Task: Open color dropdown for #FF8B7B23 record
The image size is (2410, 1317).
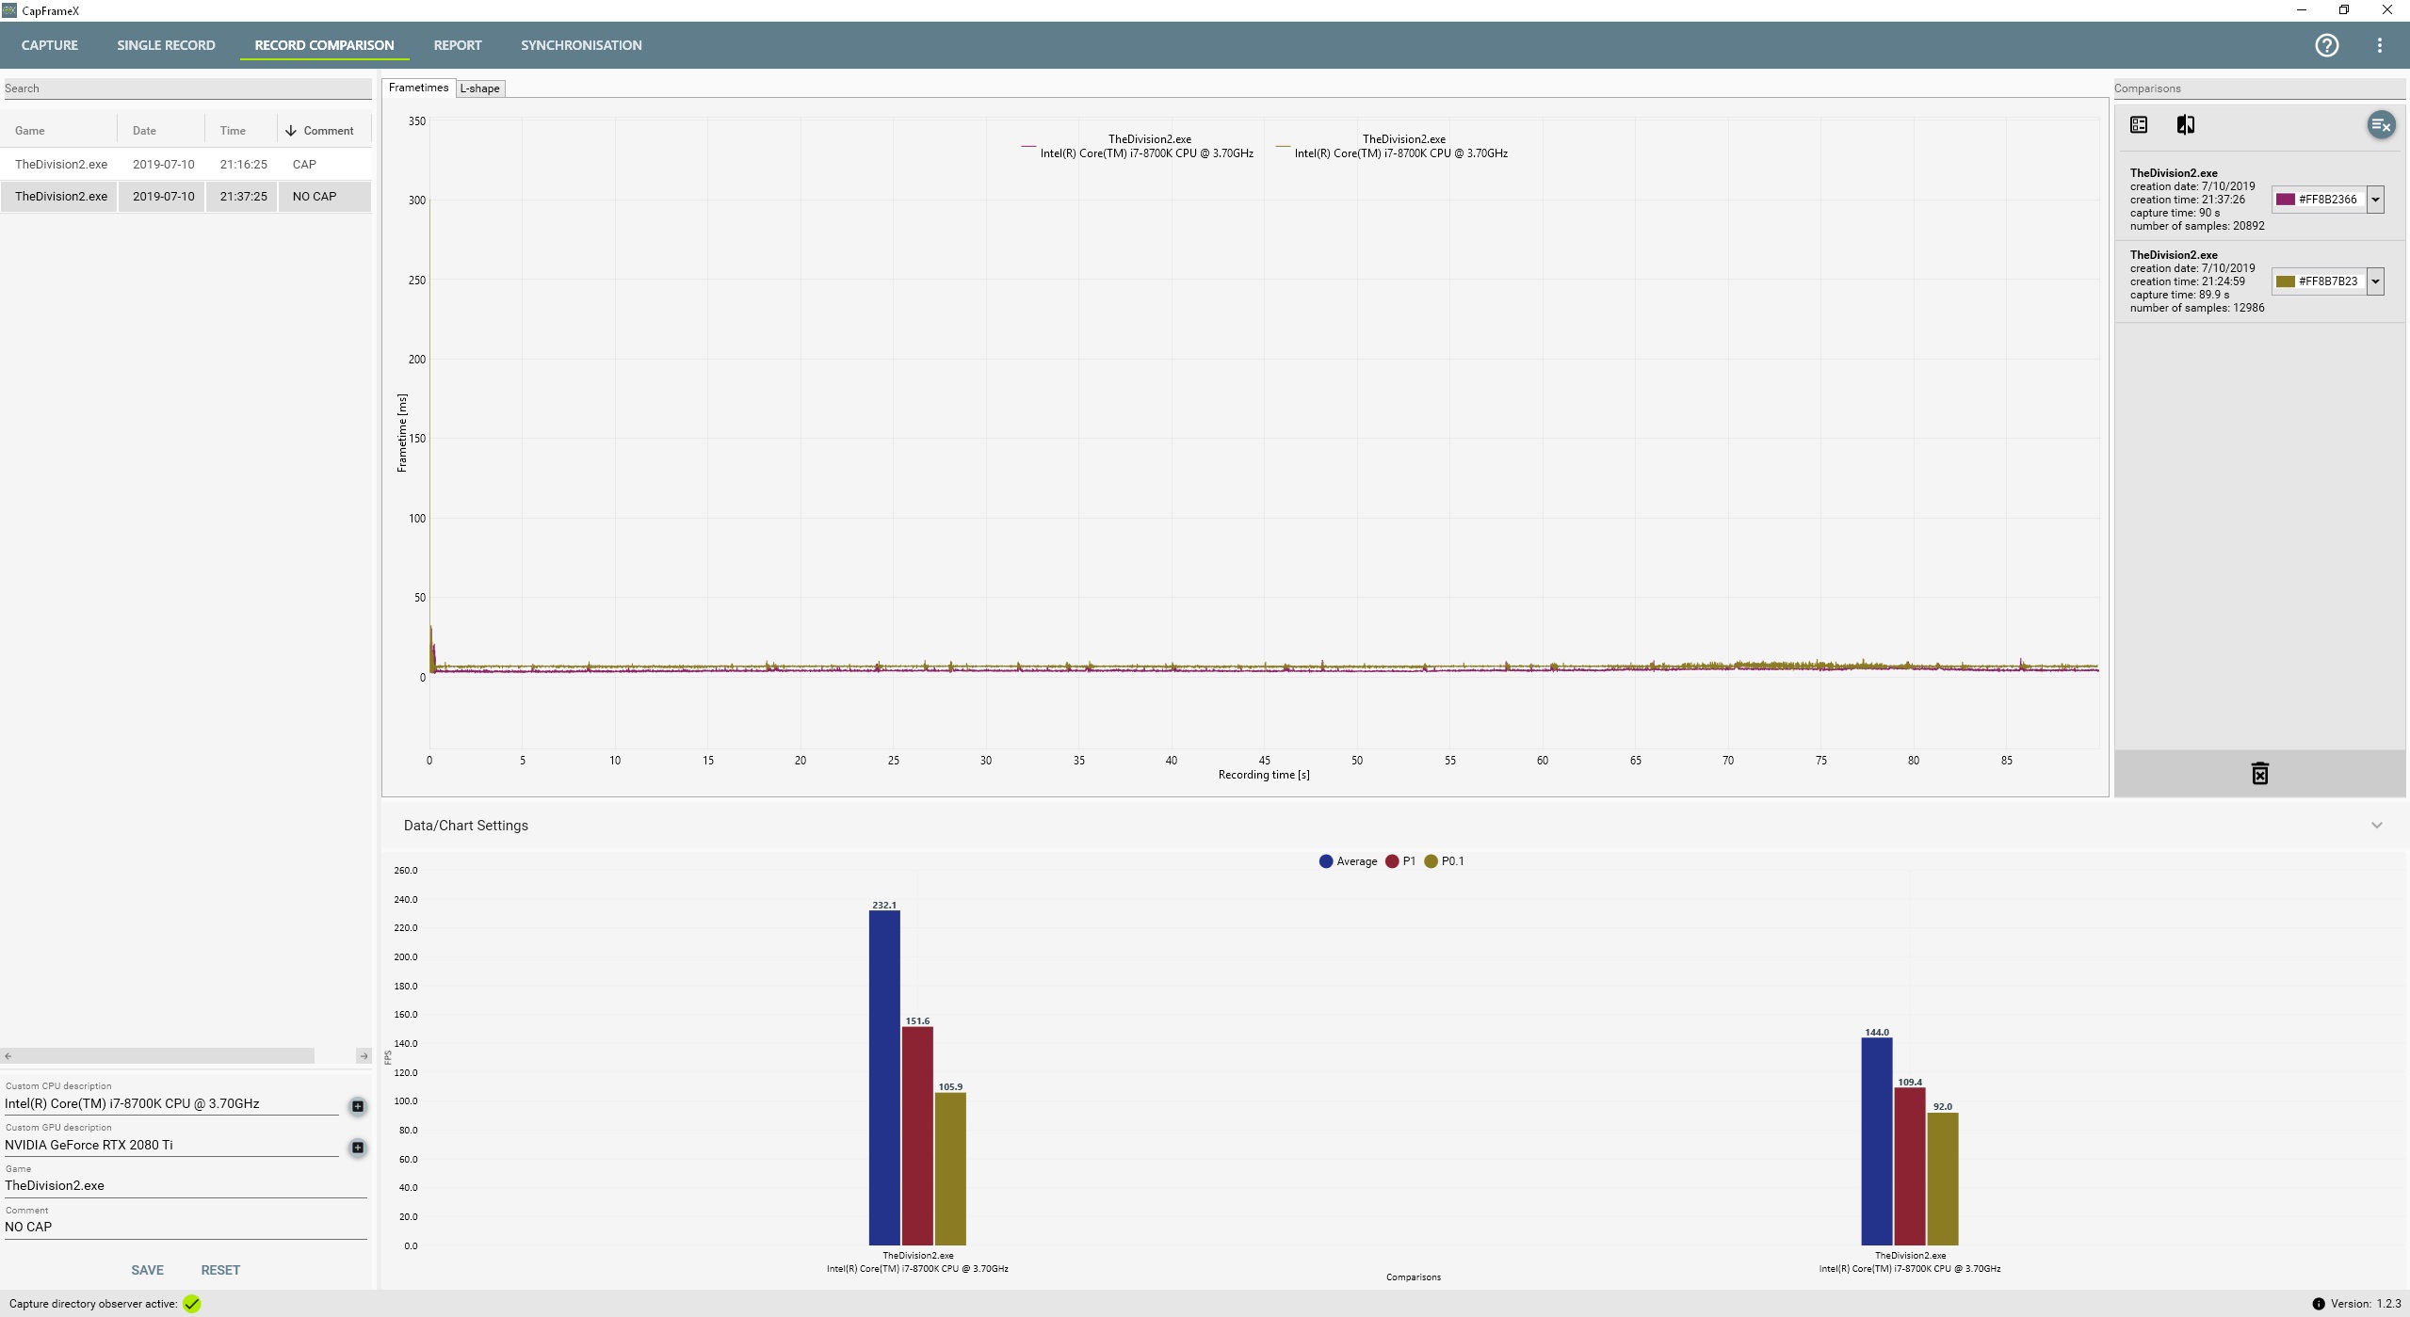Action: click(2375, 281)
